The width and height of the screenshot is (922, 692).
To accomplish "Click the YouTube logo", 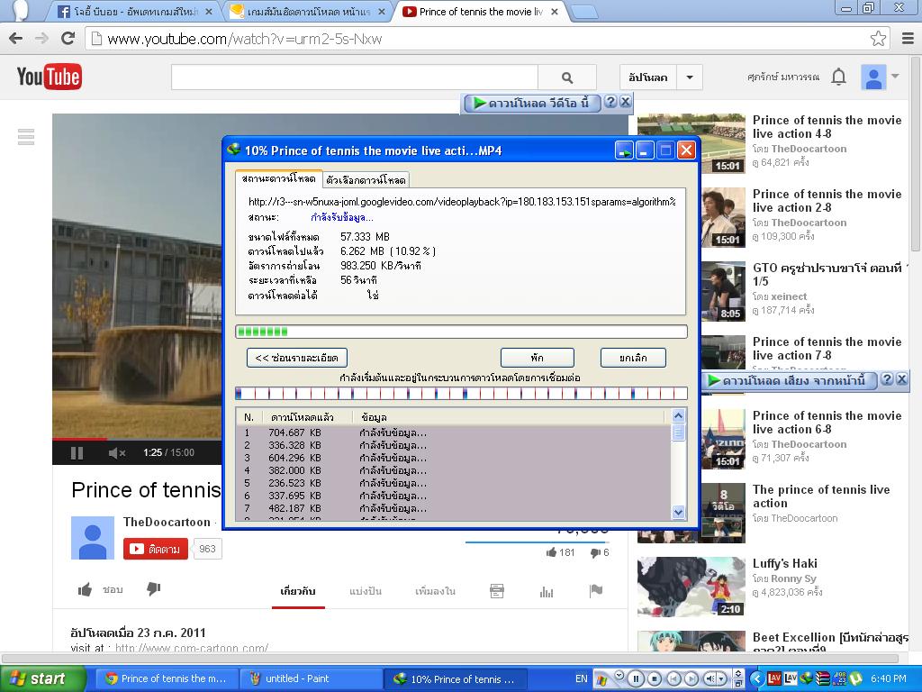I will coord(50,77).
